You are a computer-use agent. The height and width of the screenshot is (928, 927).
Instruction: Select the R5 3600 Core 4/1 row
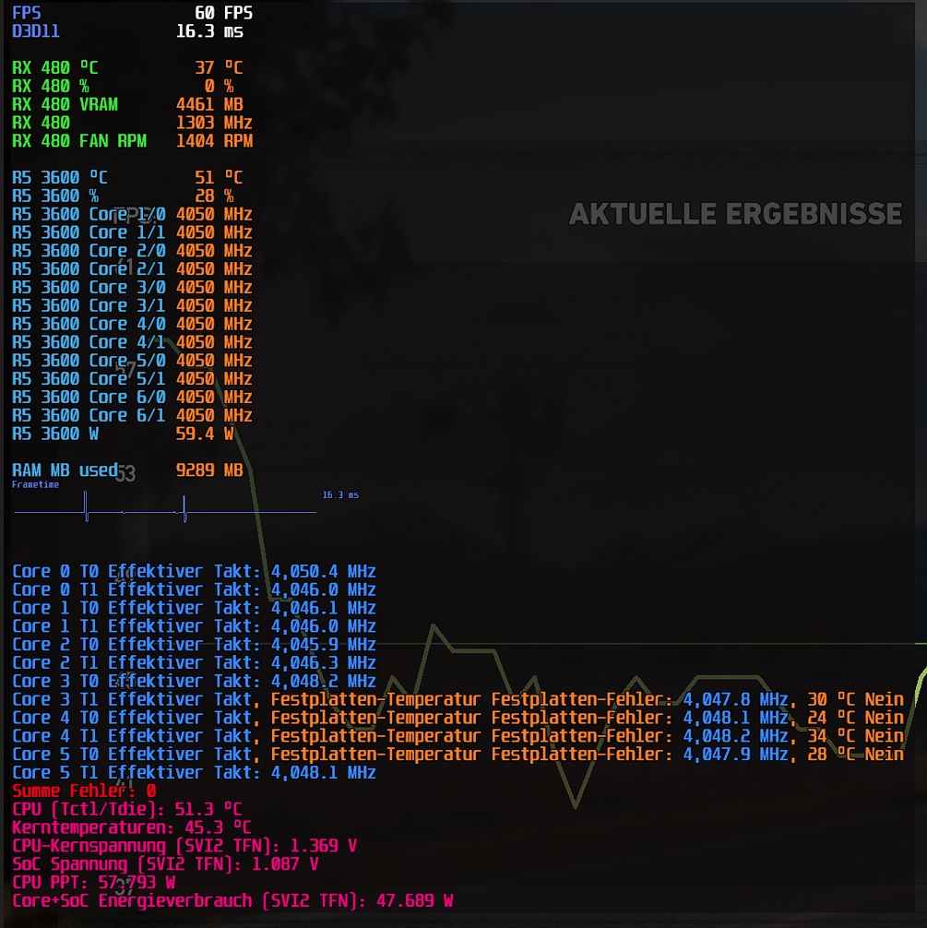(x=133, y=342)
